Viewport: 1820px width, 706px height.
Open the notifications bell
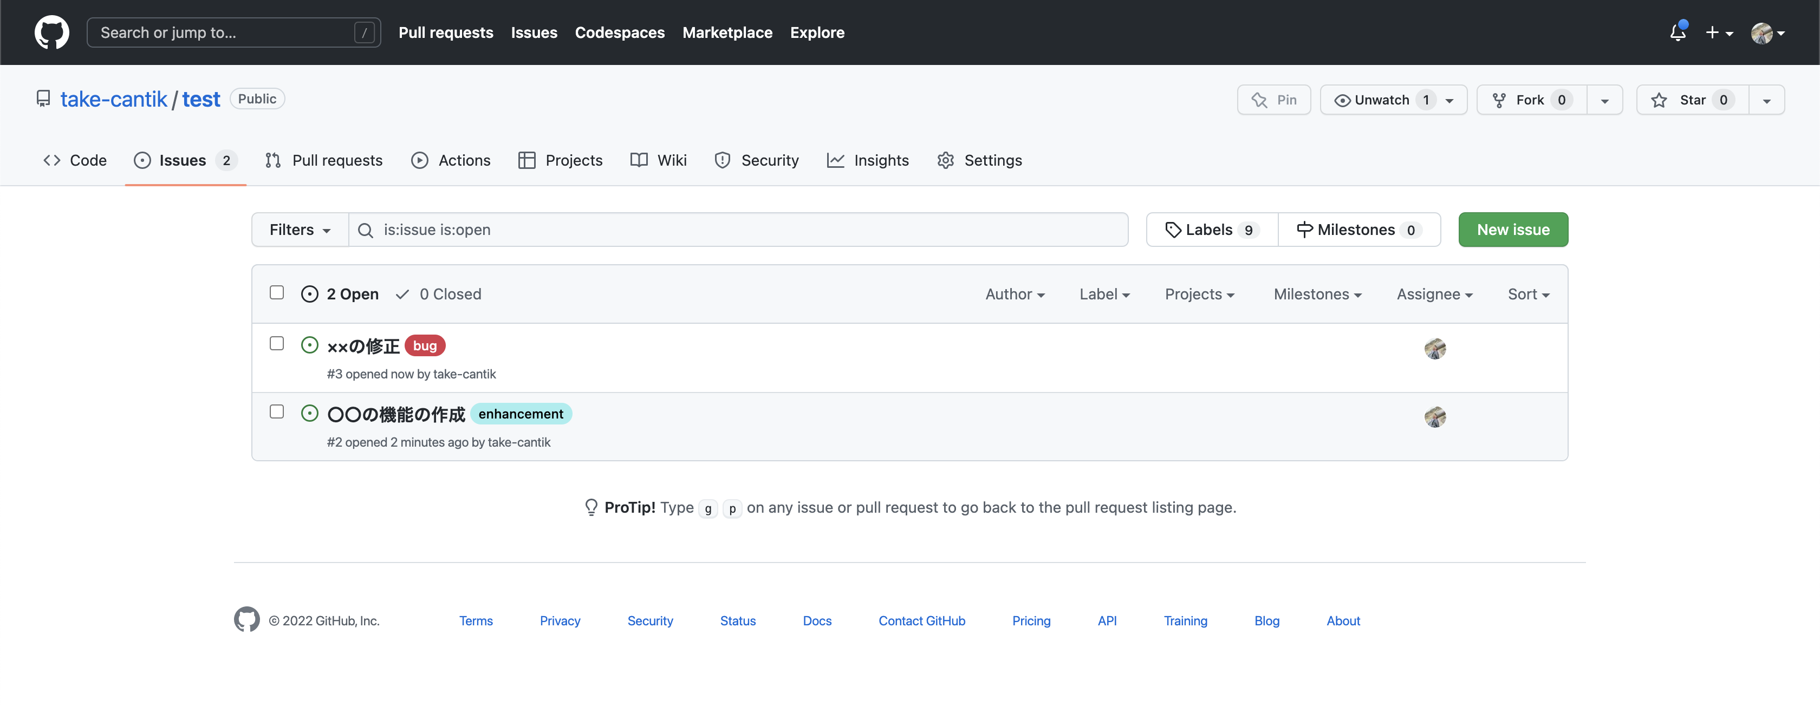pos(1678,32)
